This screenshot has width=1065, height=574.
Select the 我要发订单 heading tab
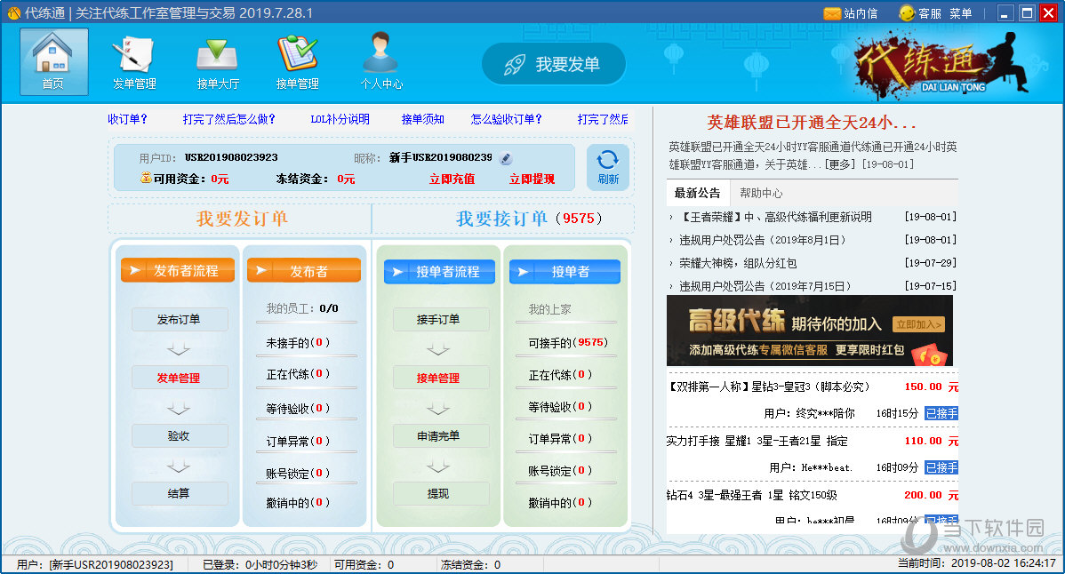242,219
